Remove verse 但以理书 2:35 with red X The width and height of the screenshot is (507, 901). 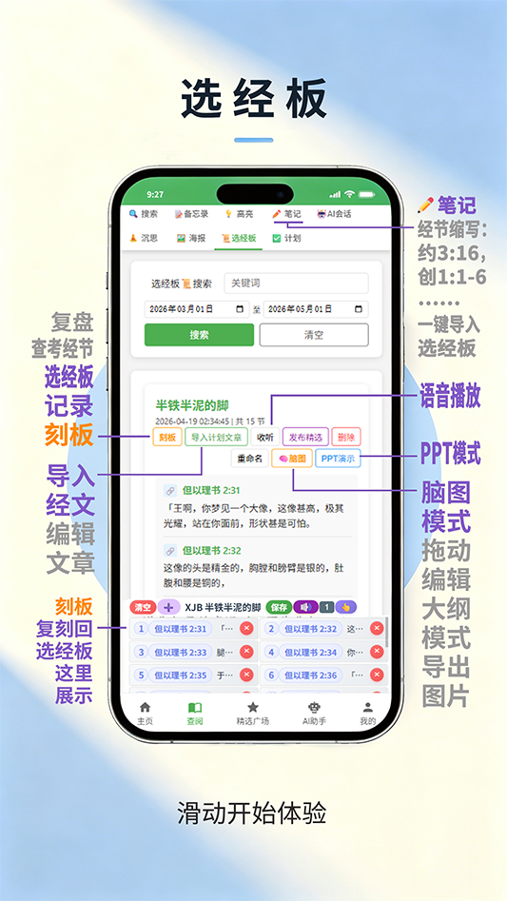tap(246, 675)
